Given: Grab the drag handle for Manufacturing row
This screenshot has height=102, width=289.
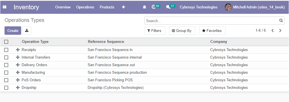Looking at the screenshot, I should tap(18, 73).
